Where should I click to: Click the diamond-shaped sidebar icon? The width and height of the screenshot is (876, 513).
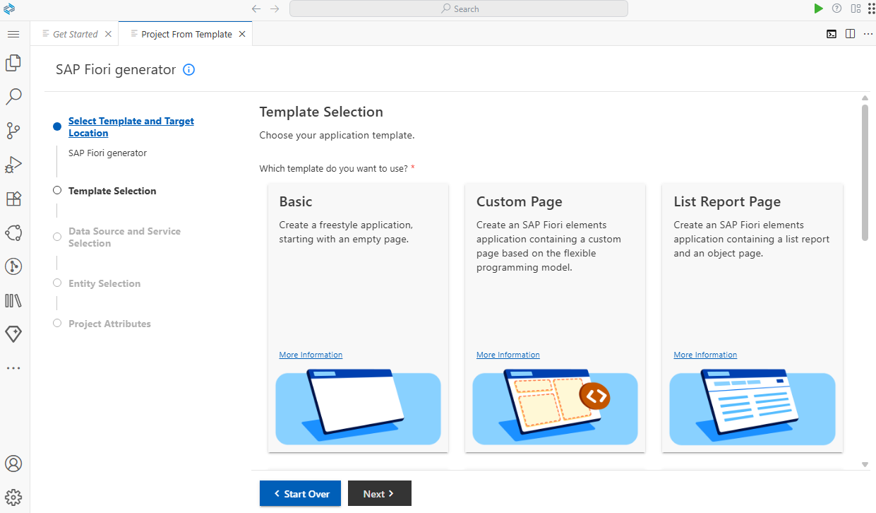click(x=13, y=334)
